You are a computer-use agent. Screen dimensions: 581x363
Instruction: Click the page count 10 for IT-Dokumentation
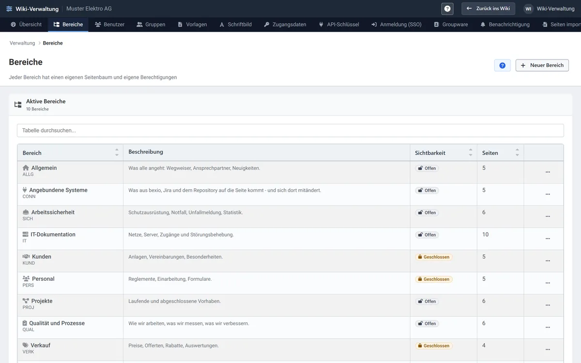pyautogui.click(x=486, y=234)
